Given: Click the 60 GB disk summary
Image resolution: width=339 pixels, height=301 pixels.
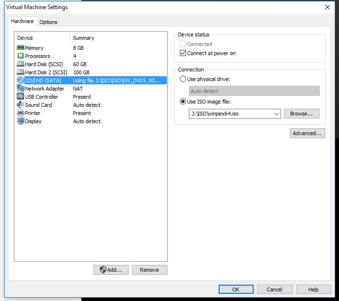Looking at the screenshot, I should 80,64.
